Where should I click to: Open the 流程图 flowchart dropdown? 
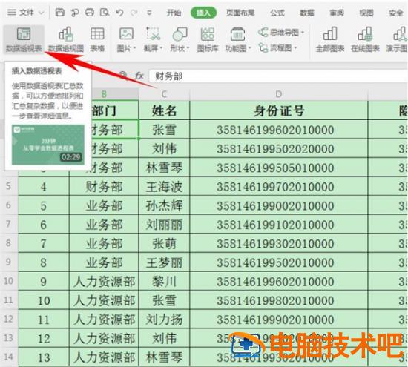coord(277,48)
